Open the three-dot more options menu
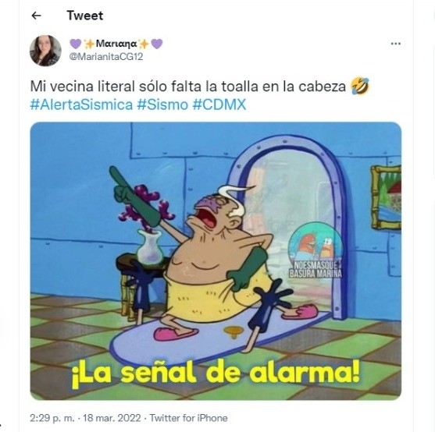435x432 pixels. 396,44
